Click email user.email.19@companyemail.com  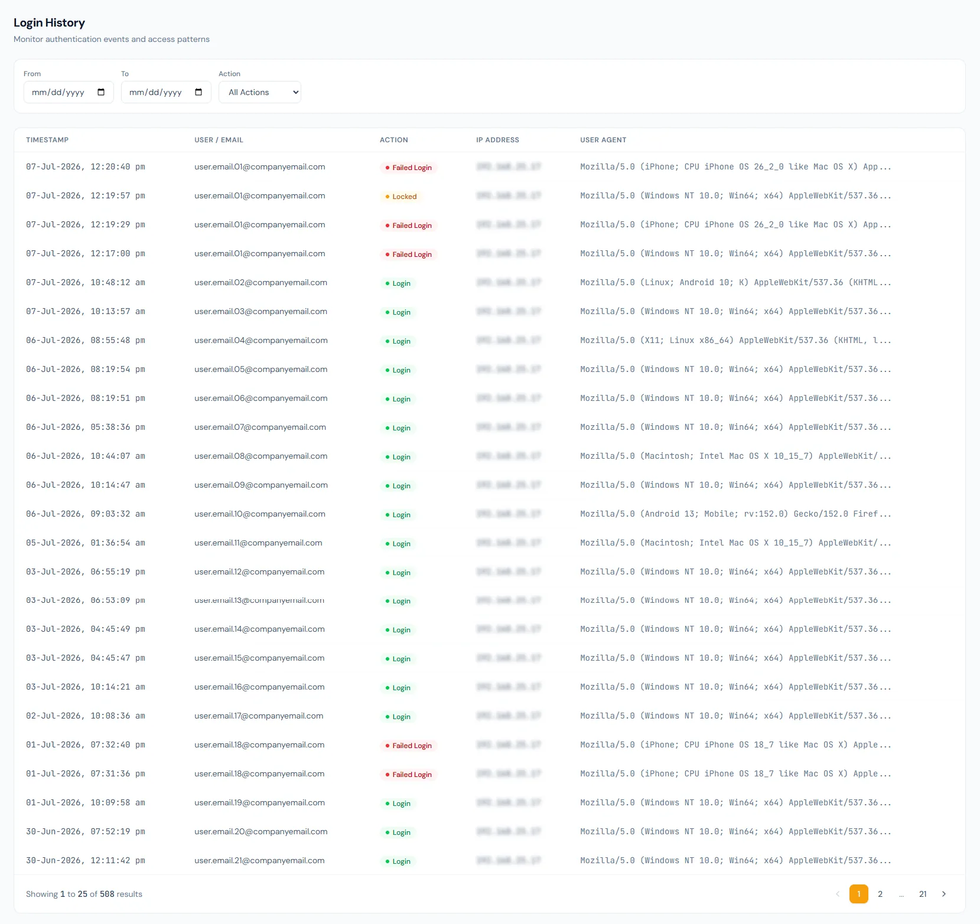pyautogui.click(x=259, y=802)
